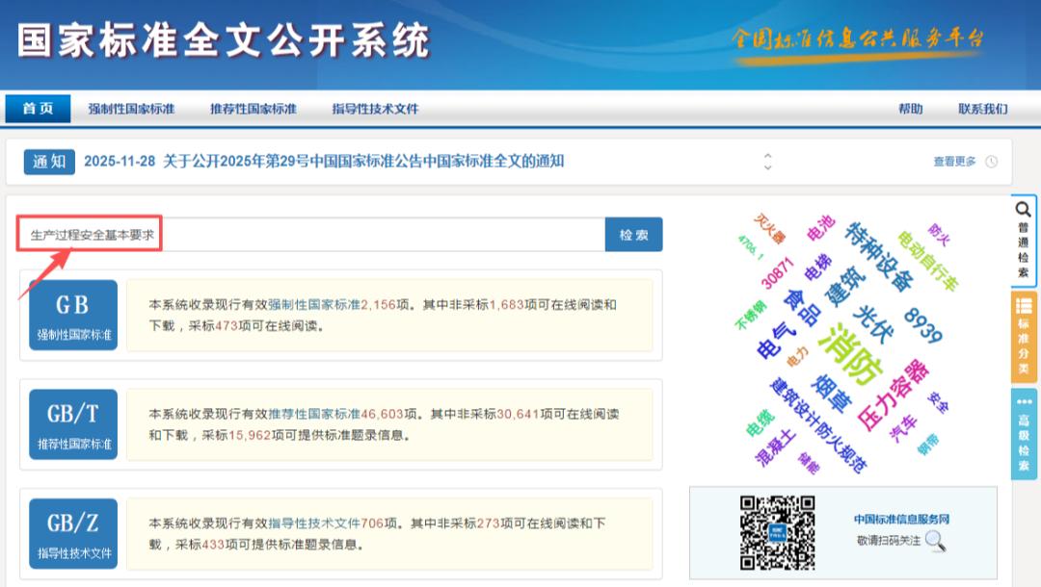Click the GB 强制性国家标准 icon tile
Image resolution: width=1041 pixels, height=587 pixels.
pos(73,315)
